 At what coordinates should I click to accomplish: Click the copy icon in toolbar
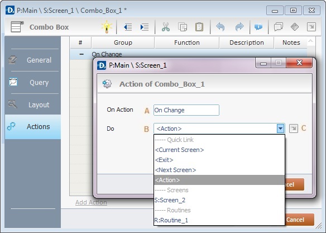point(183,27)
